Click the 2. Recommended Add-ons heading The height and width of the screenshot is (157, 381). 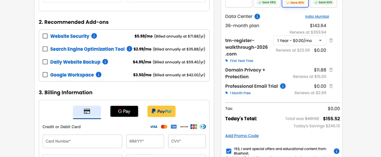(x=73, y=22)
